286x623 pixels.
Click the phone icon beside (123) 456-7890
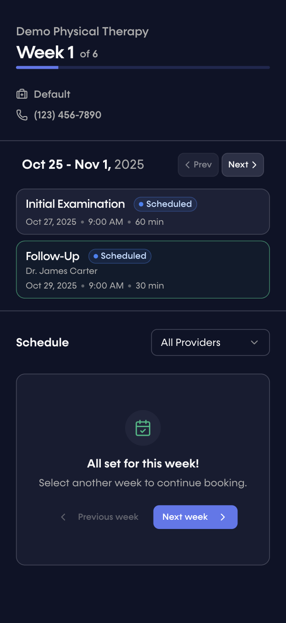click(22, 115)
